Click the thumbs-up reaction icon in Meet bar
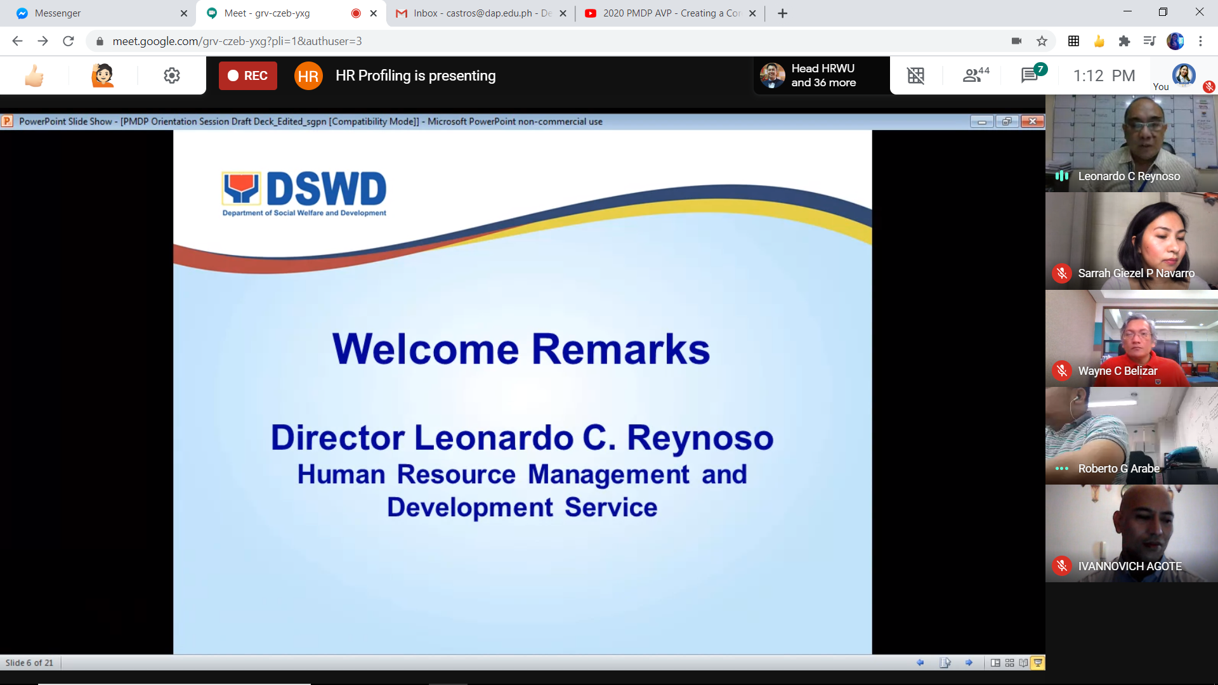 pyautogui.click(x=34, y=75)
